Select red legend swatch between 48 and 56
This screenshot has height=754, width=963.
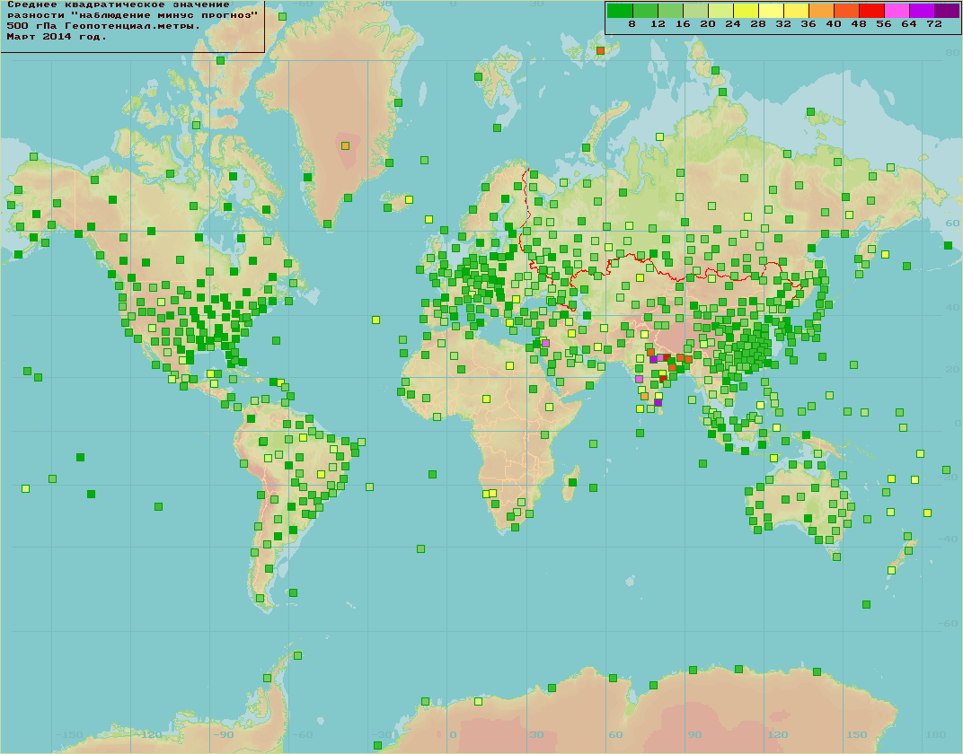pyautogui.click(x=871, y=11)
